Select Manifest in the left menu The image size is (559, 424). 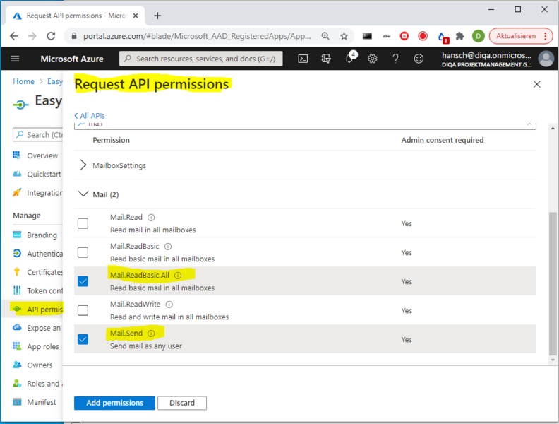pyautogui.click(x=41, y=402)
